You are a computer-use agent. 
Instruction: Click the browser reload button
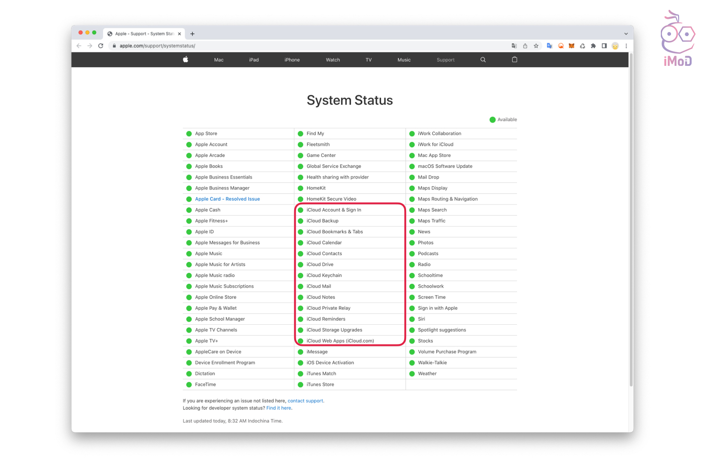tap(101, 46)
